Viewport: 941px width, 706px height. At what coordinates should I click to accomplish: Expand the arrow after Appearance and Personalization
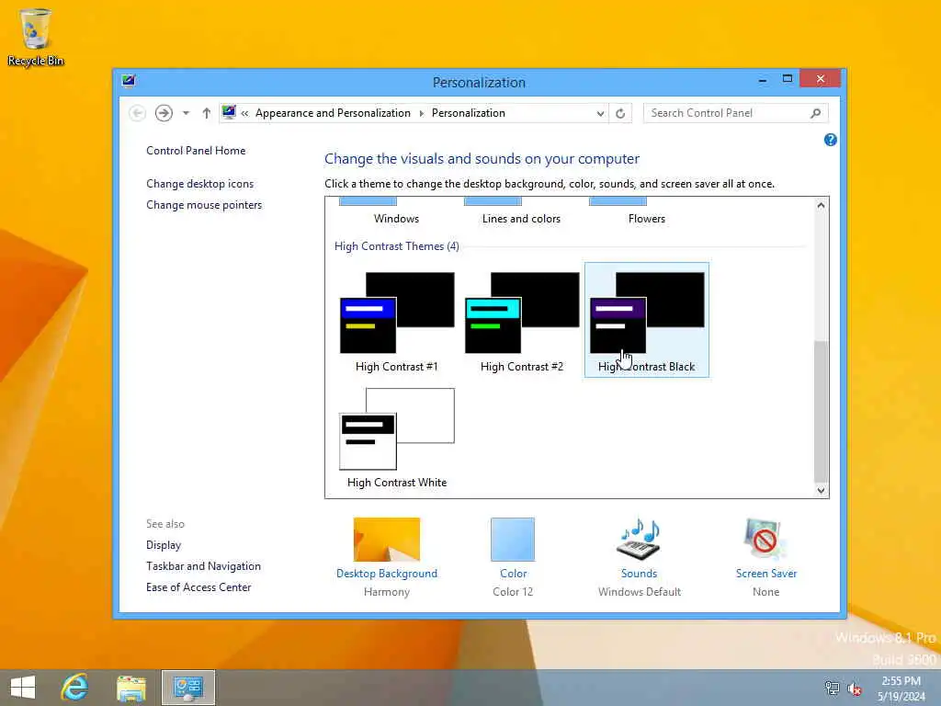coord(421,113)
